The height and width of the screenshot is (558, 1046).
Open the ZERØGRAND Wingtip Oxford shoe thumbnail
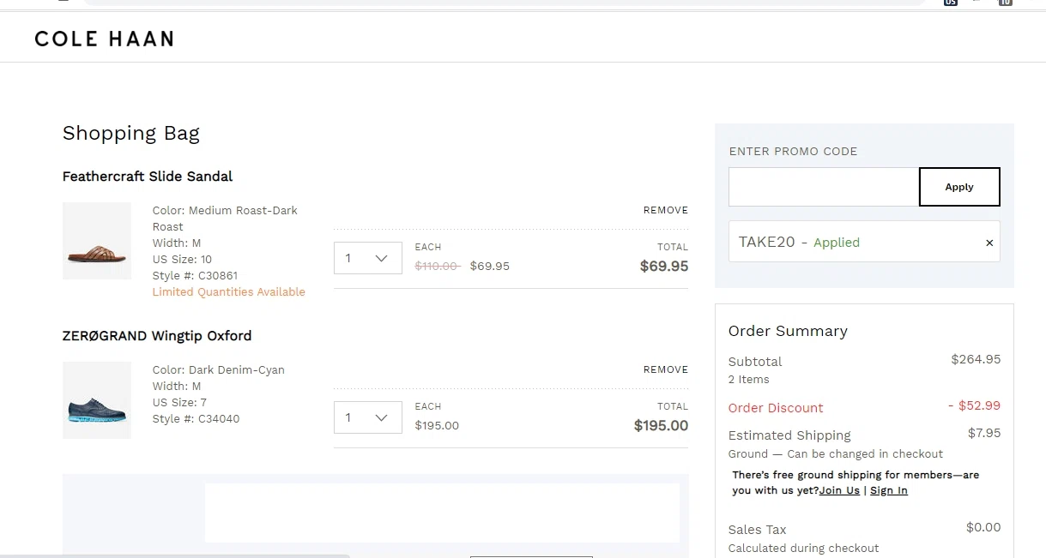pos(97,400)
